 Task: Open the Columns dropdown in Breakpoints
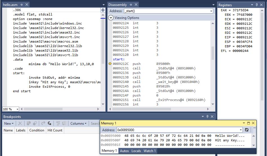78,124
